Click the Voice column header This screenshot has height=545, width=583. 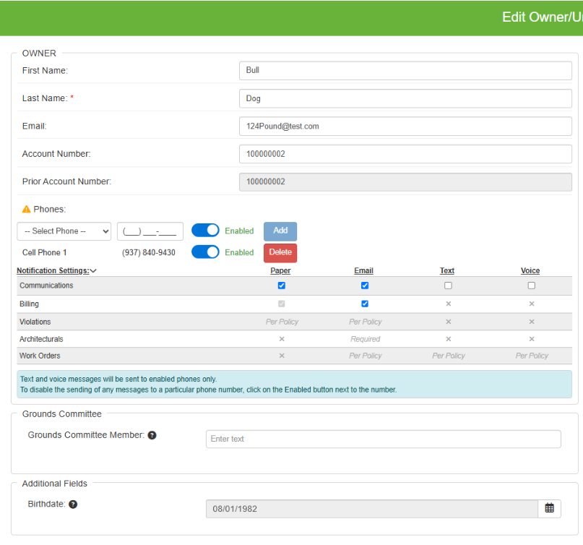tap(530, 270)
